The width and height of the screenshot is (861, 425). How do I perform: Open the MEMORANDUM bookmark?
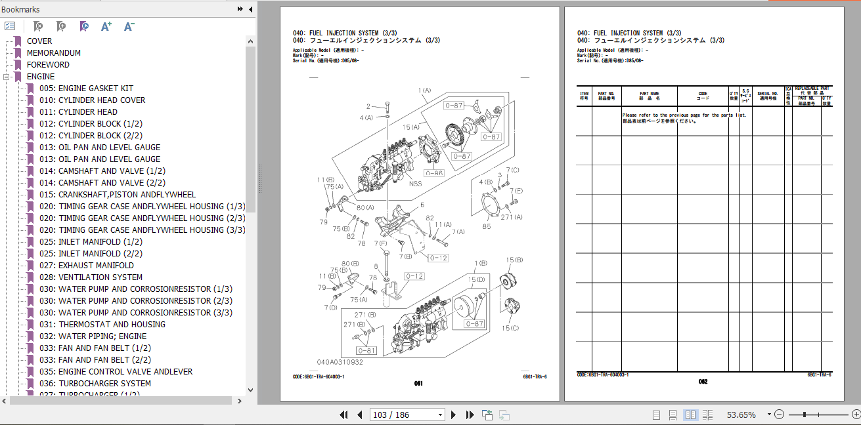(x=54, y=53)
